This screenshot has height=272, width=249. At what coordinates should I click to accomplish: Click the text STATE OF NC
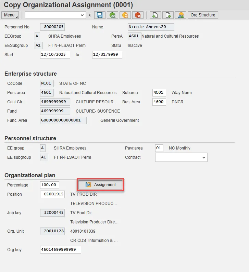coord(72,83)
